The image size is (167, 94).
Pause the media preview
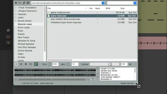coord(21,64)
